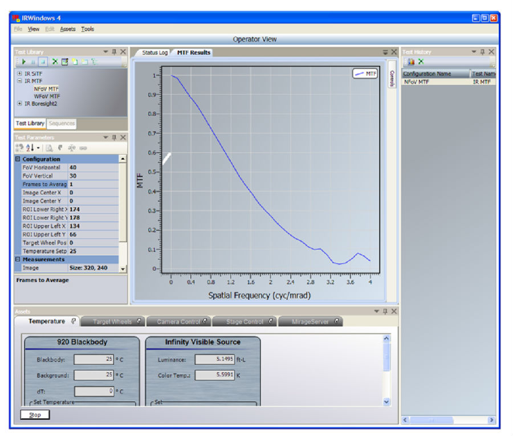Expand the IR SiTF tree node
This screenshot has width=513, height=436.
[19, 74]
